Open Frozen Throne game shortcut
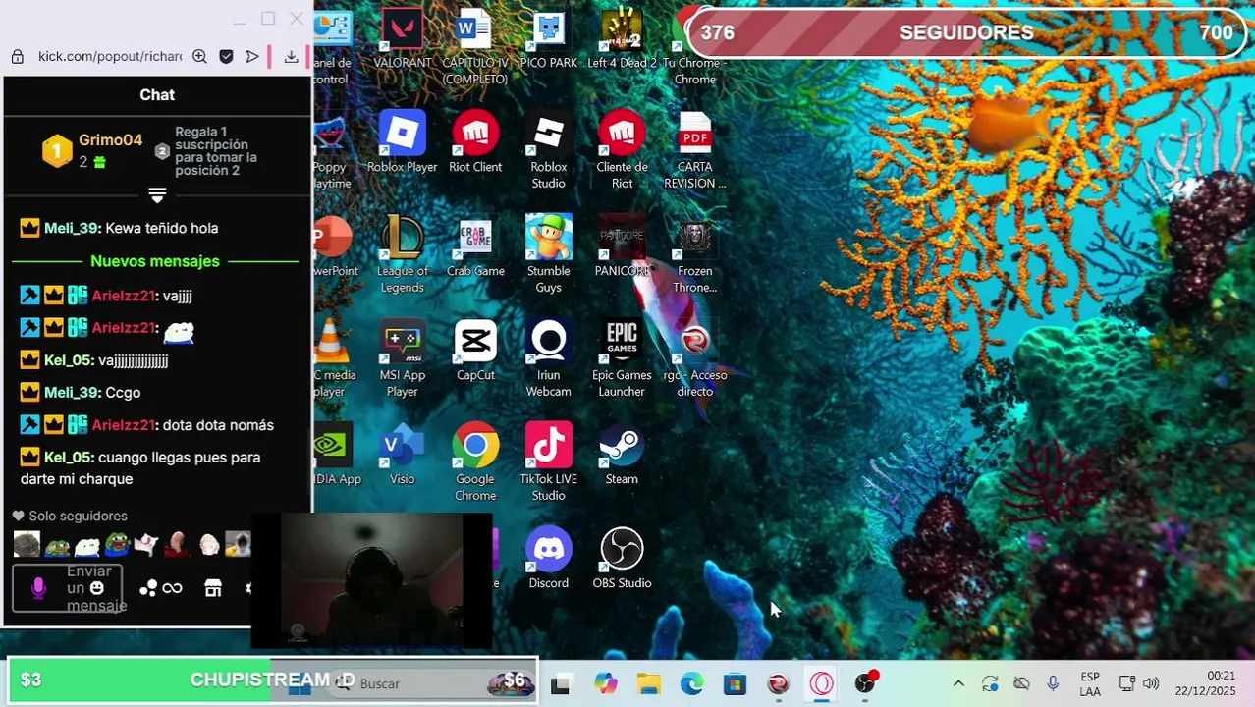 point(694,255)
